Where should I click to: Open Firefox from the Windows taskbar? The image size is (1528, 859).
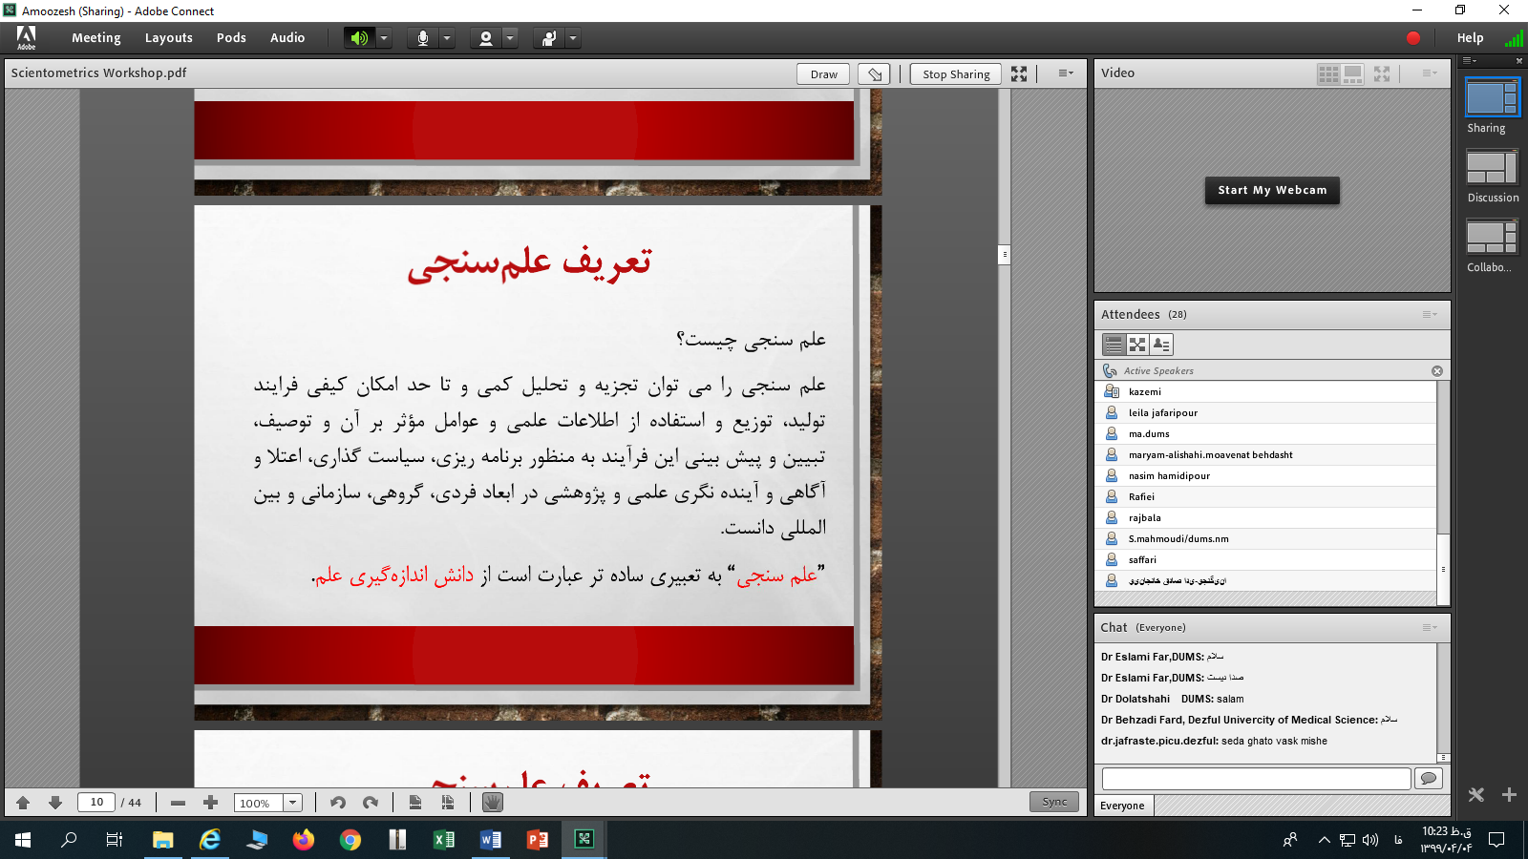[x=304, y=840]
